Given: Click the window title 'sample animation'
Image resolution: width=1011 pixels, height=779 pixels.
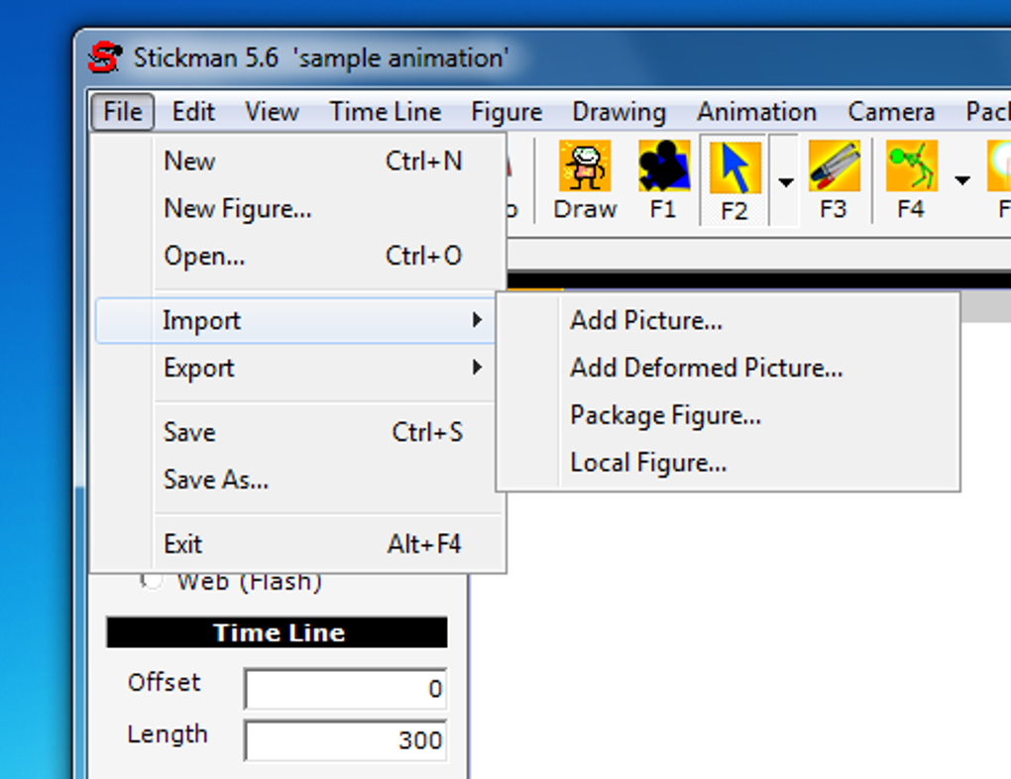Looking at the screenshot, I should (x=400, y=58).
